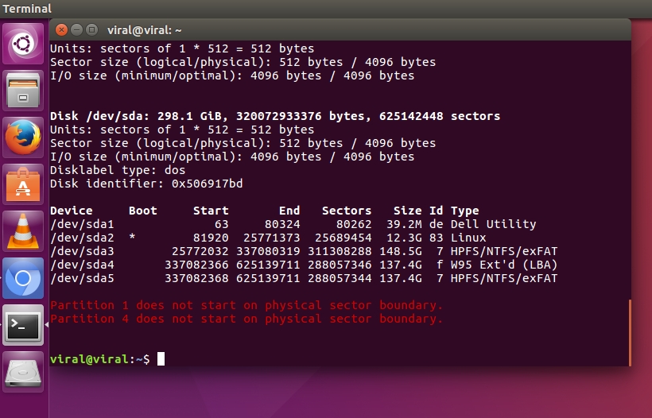Launch VLC media player

tap(23, 231)
